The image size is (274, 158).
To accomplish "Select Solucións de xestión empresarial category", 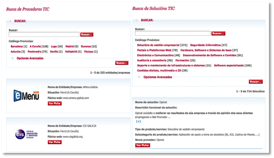I will point(158,45).
